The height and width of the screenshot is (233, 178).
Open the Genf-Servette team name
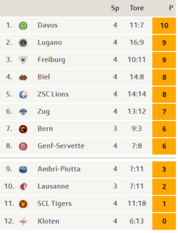[61, 146]
